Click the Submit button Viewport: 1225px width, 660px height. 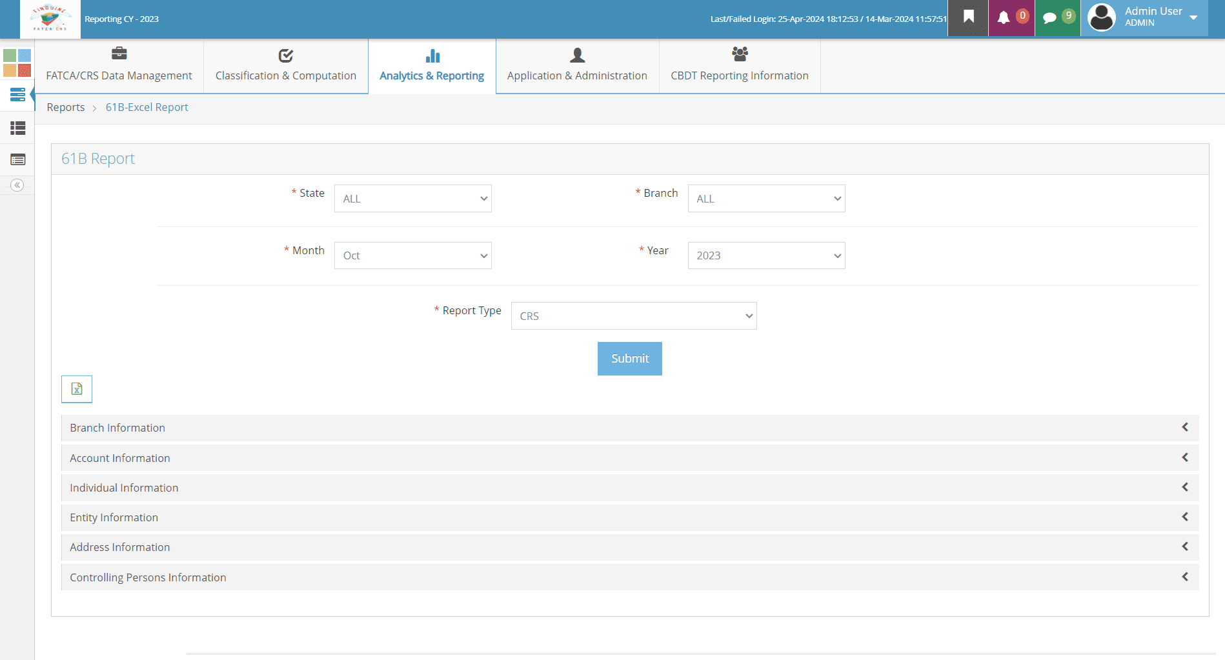[x=630, y=359]
